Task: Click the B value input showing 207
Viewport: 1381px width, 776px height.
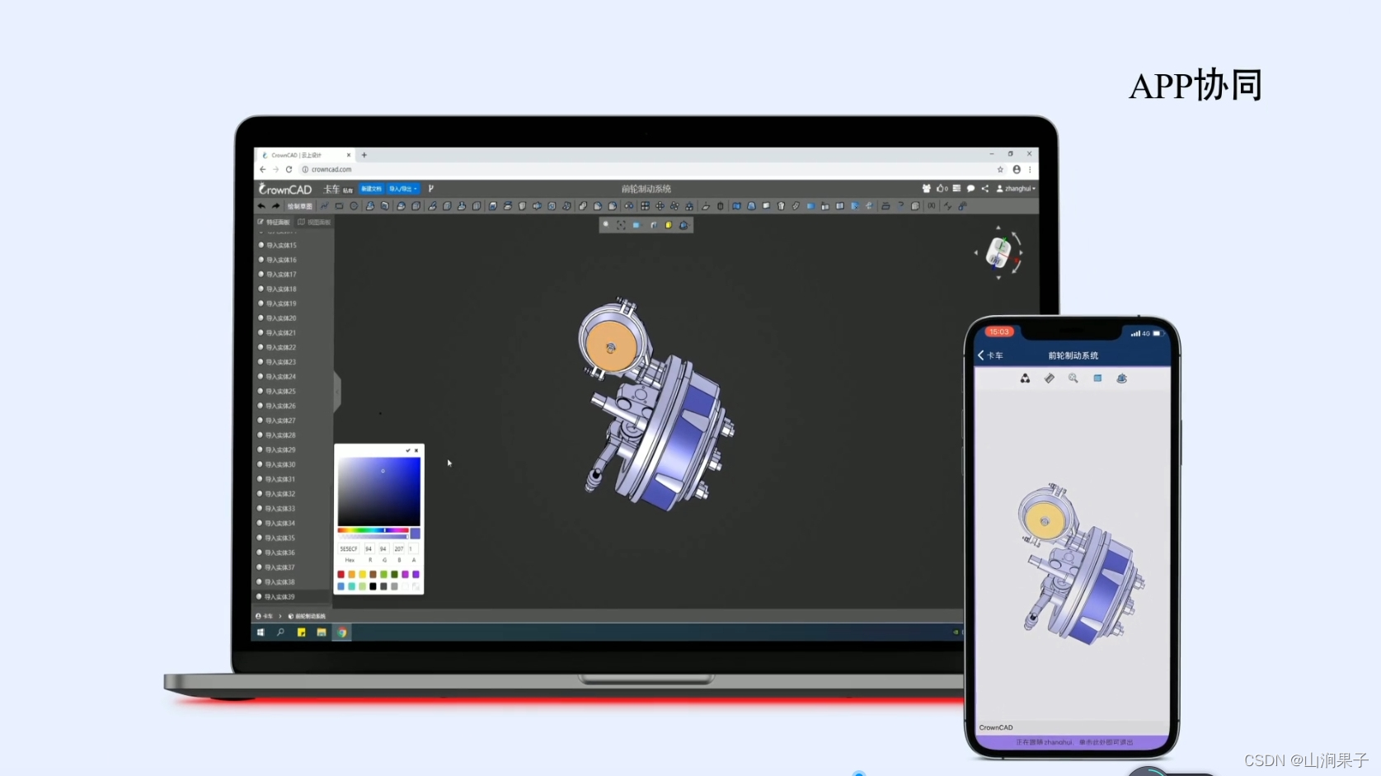Action: [399, 548]
